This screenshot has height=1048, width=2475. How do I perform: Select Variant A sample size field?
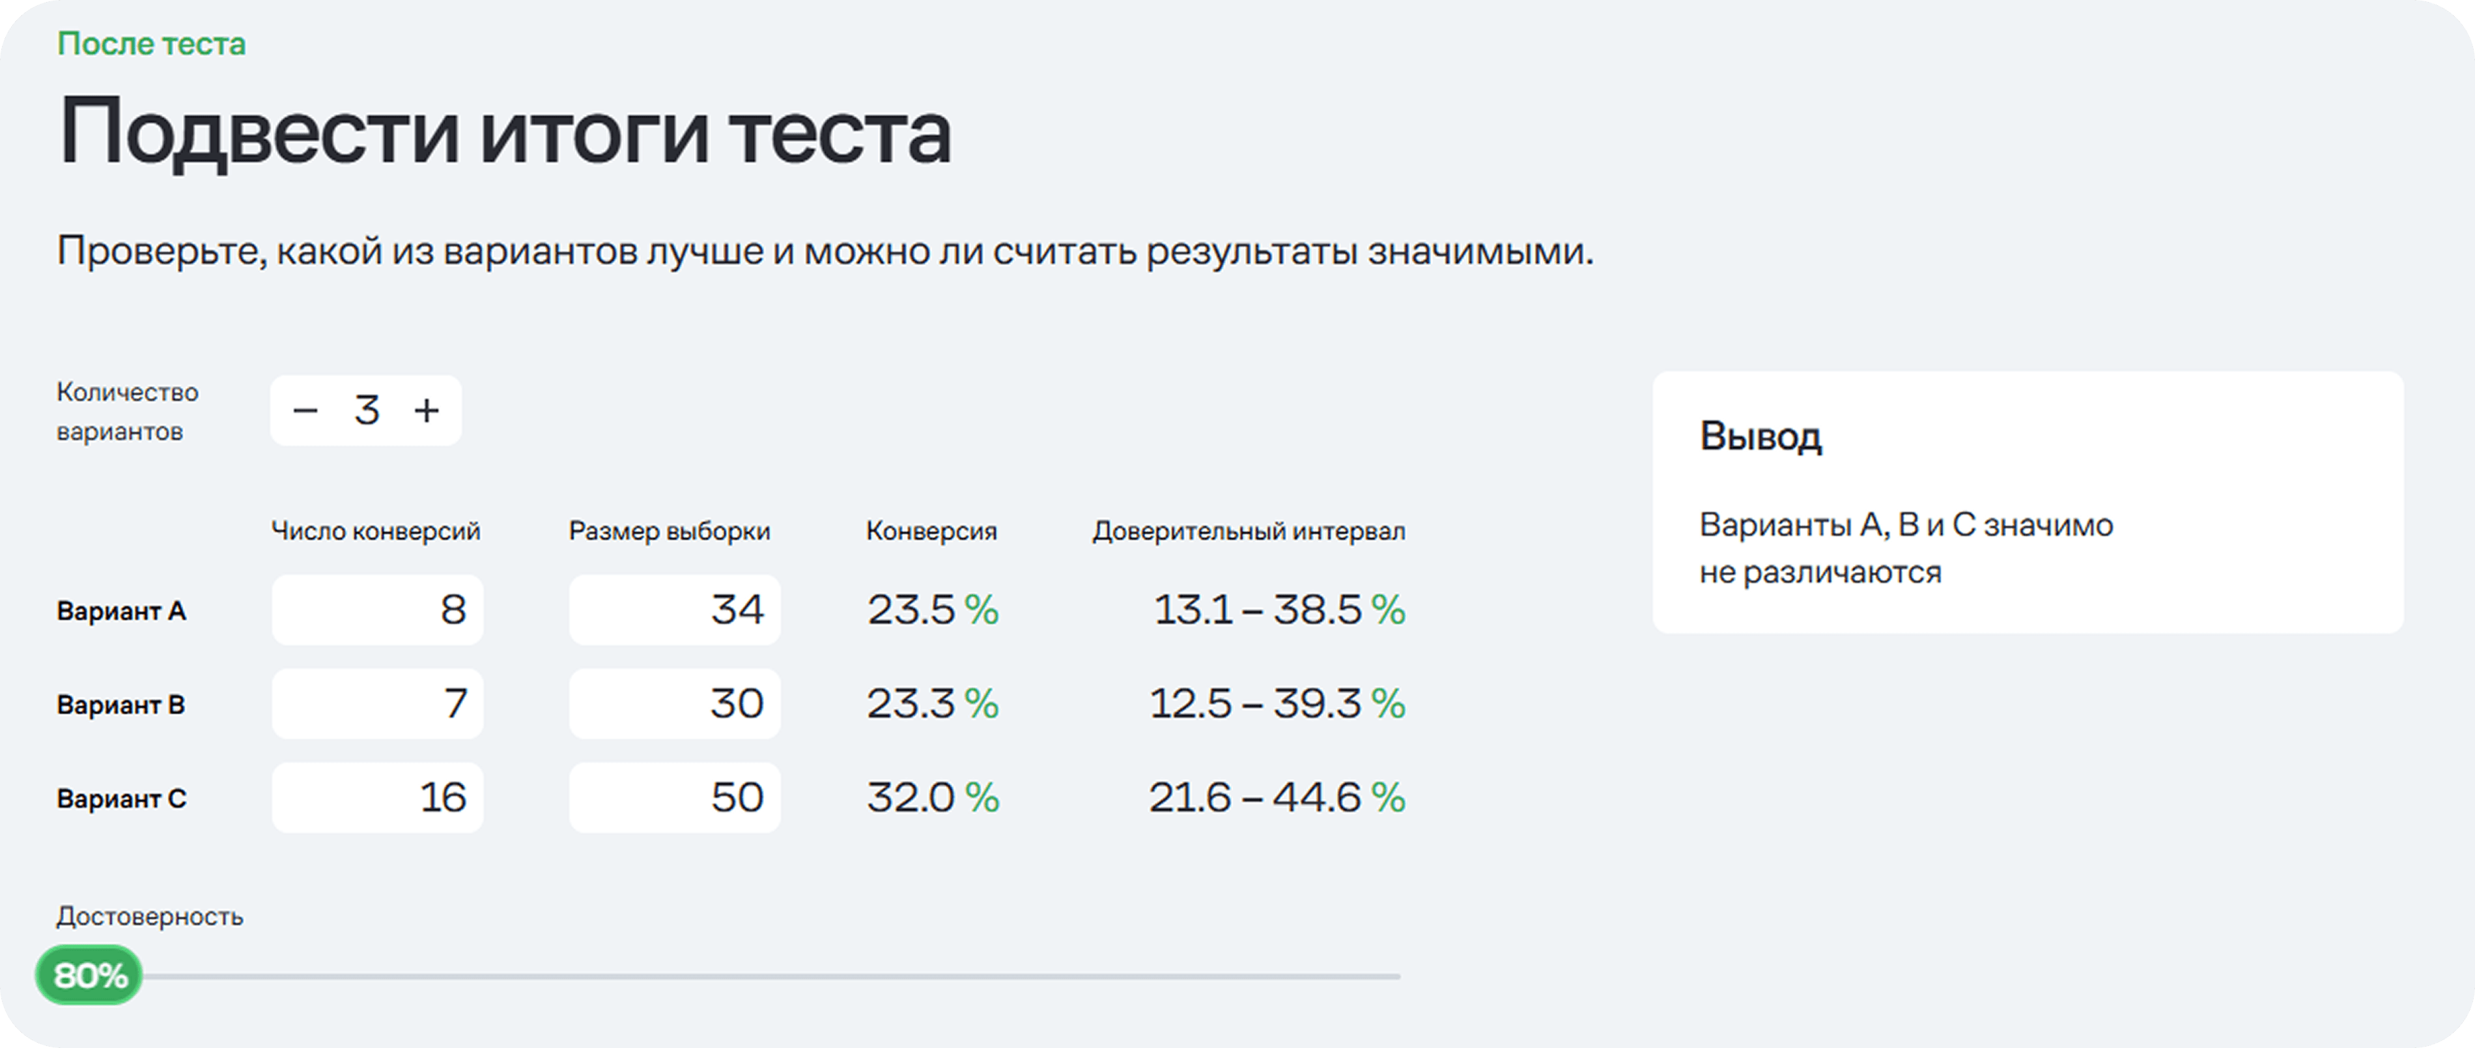(x=675, y=610)
